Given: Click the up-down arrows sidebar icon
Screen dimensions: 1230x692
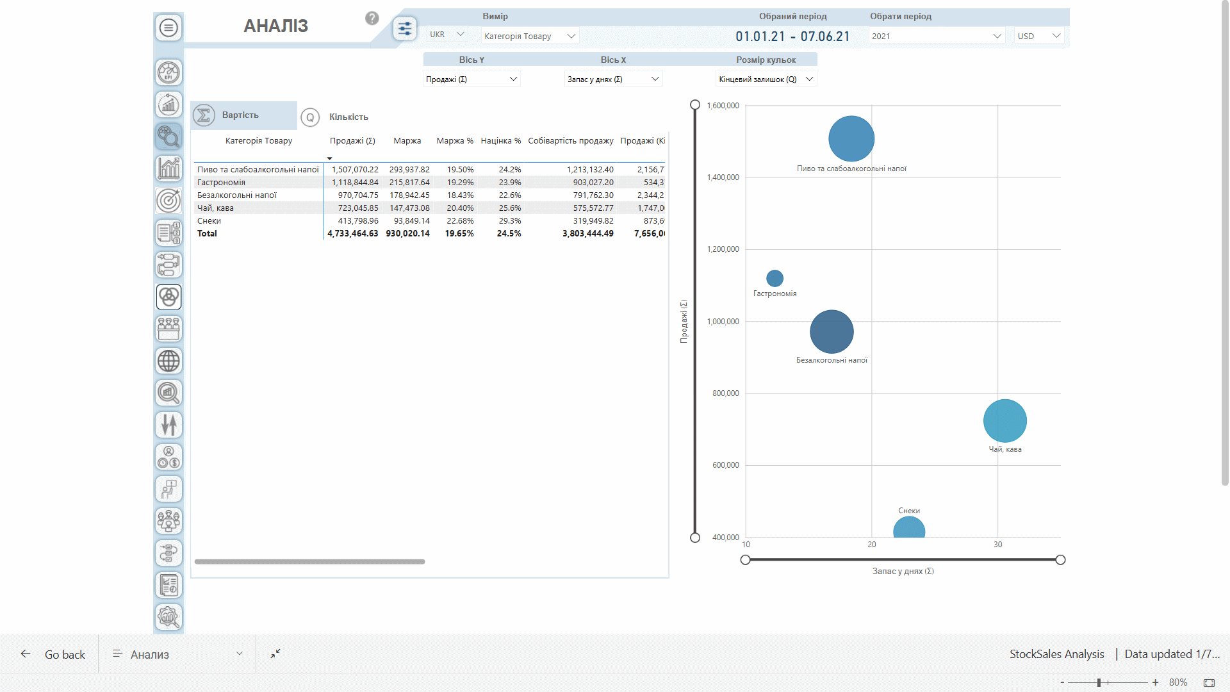Looking at the screenshot, I should click(168, 425).
